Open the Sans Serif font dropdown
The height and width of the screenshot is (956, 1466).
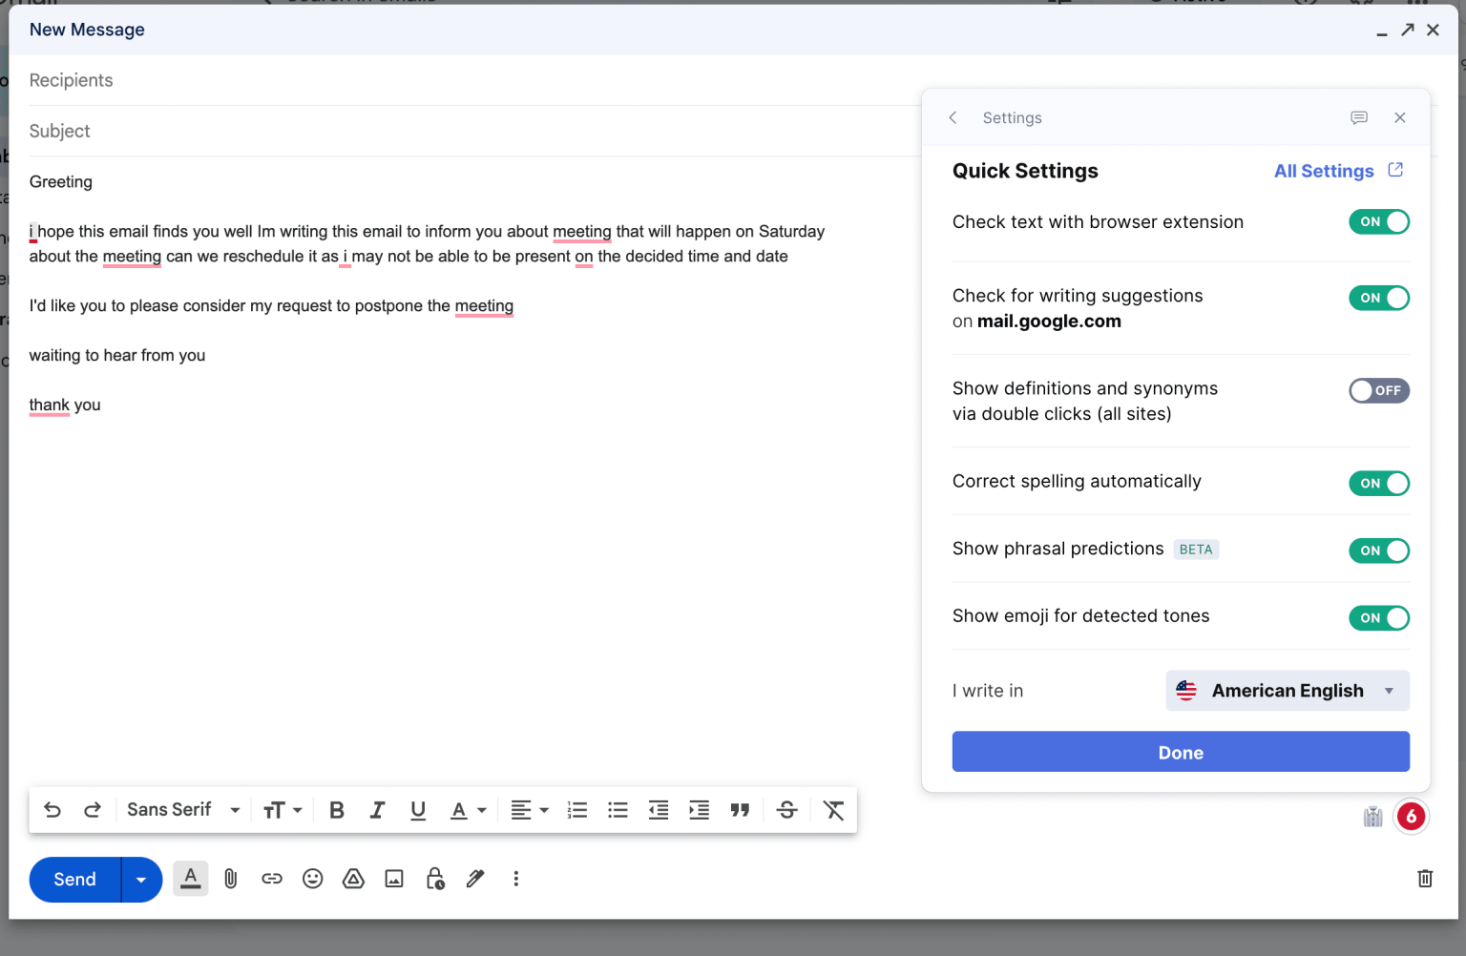pos(181,809)
